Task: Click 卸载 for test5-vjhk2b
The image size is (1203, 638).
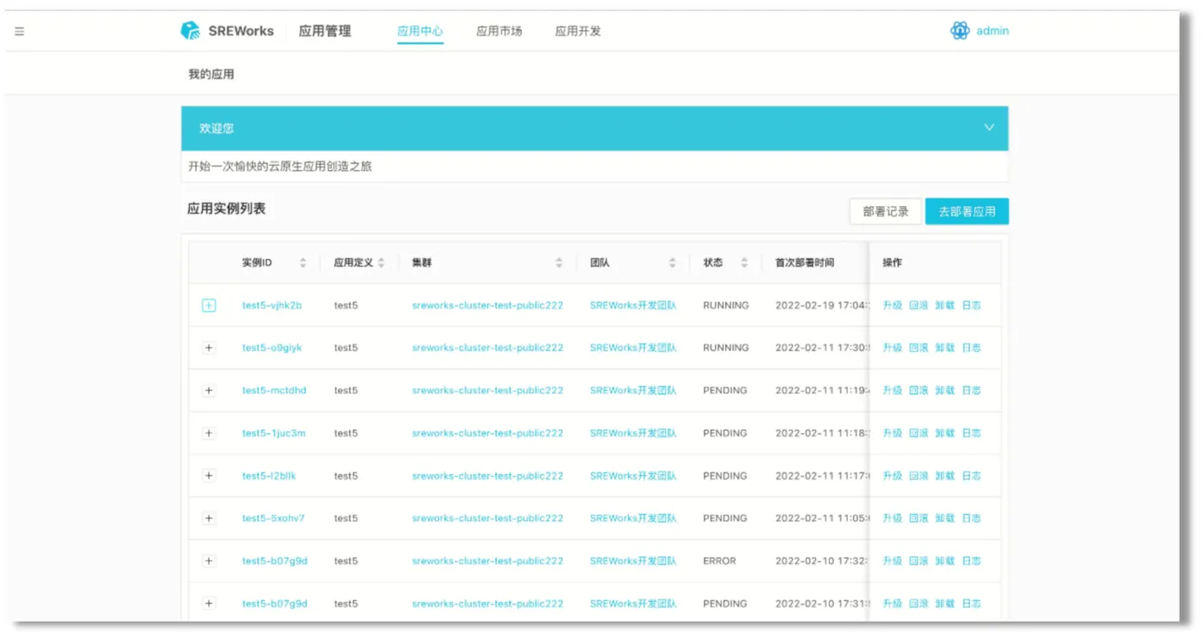Action: 945,306
